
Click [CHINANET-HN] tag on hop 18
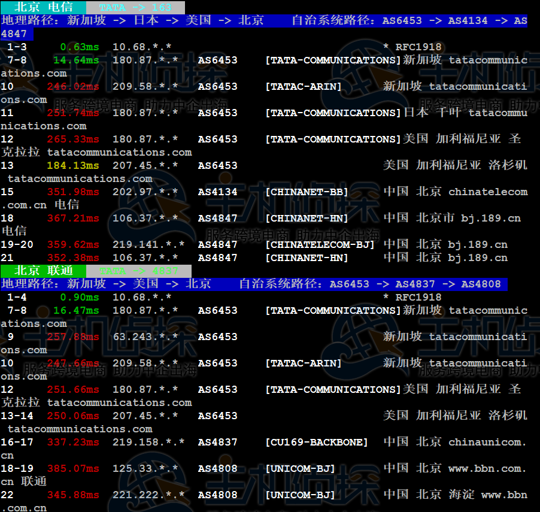307,218
